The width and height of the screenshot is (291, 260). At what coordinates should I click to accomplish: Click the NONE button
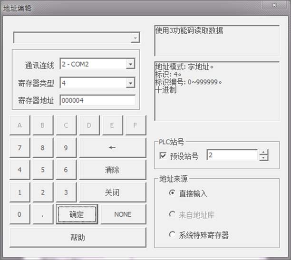click(123, 214)
